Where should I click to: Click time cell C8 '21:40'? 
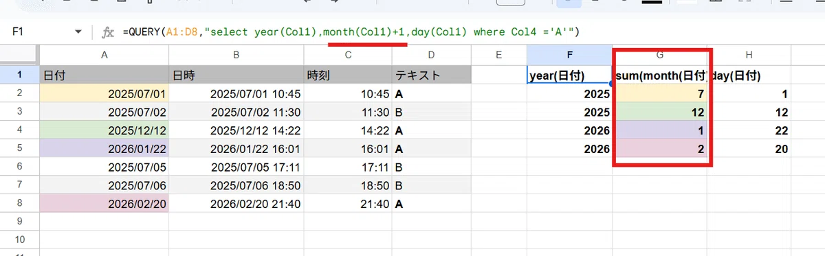click(347, 204)
